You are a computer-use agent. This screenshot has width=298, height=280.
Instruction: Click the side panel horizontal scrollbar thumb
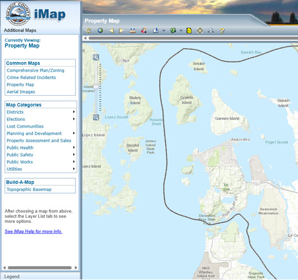coord(40,268)
